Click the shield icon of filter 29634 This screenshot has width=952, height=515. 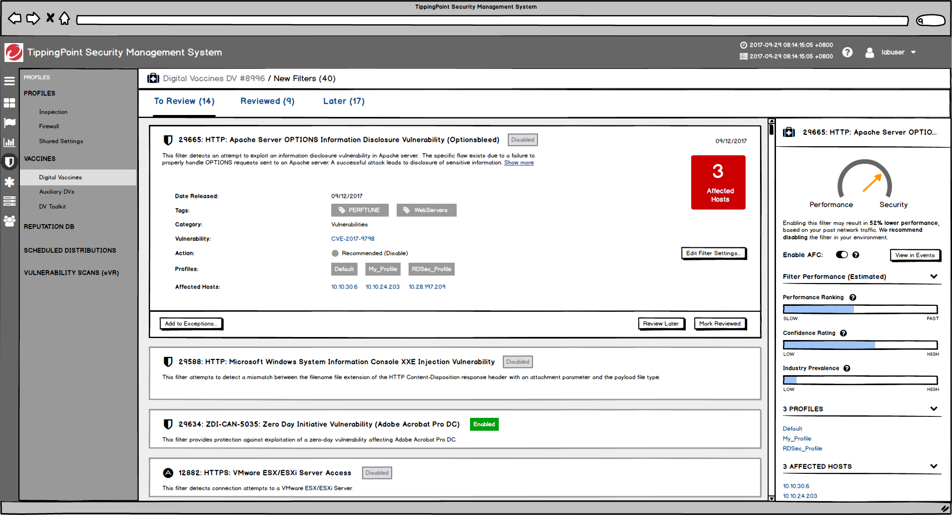tap(168, 424)
